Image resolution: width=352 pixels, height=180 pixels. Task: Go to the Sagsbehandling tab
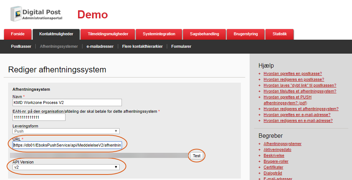[204, 34]
